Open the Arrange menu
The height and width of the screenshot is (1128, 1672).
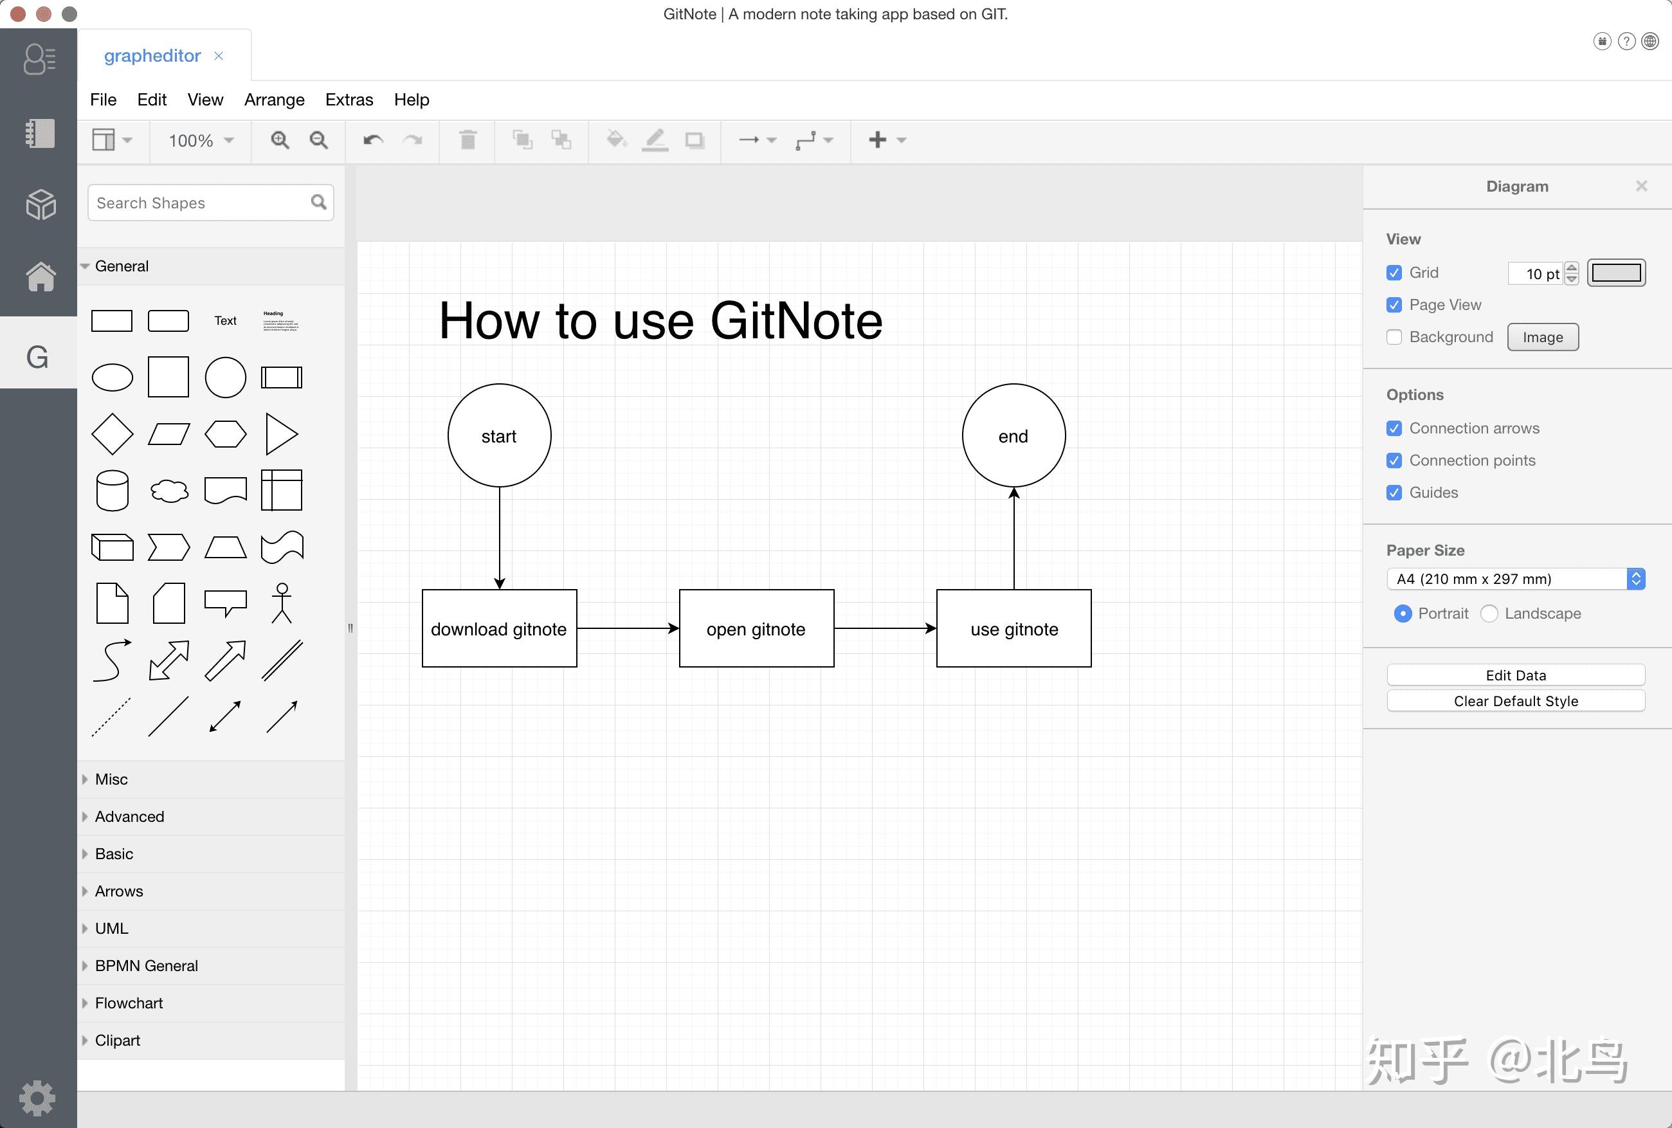tap(274, 99)
